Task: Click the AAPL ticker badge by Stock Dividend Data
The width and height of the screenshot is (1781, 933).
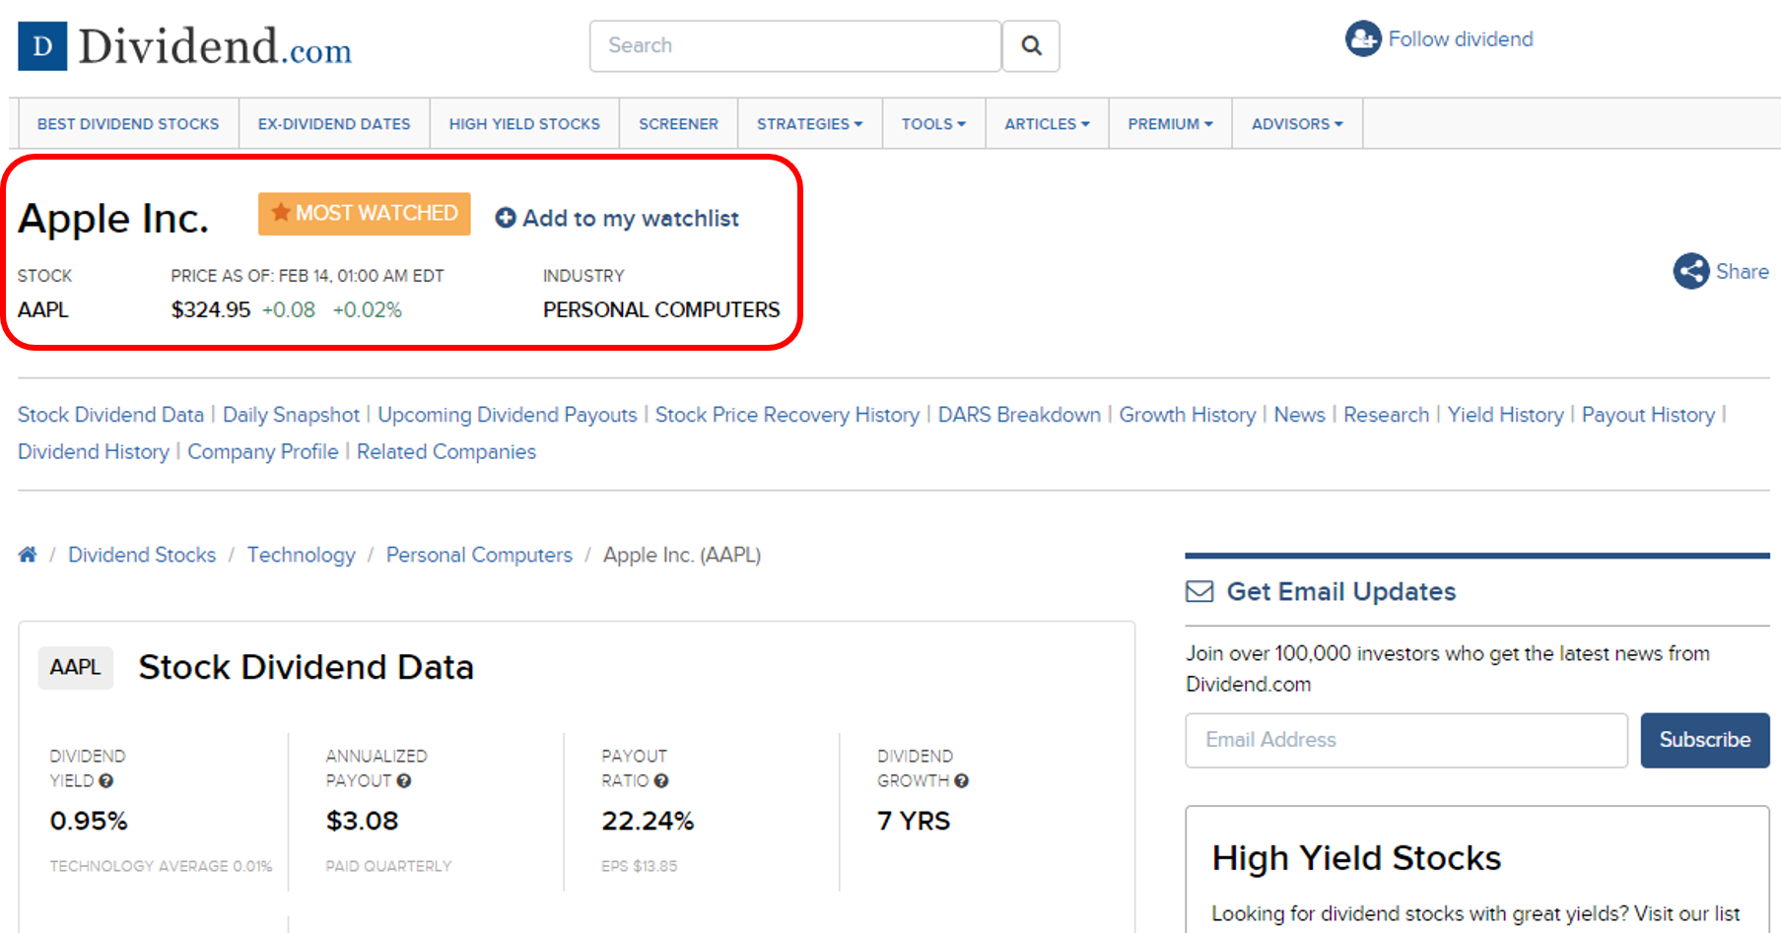Action: 76,667
